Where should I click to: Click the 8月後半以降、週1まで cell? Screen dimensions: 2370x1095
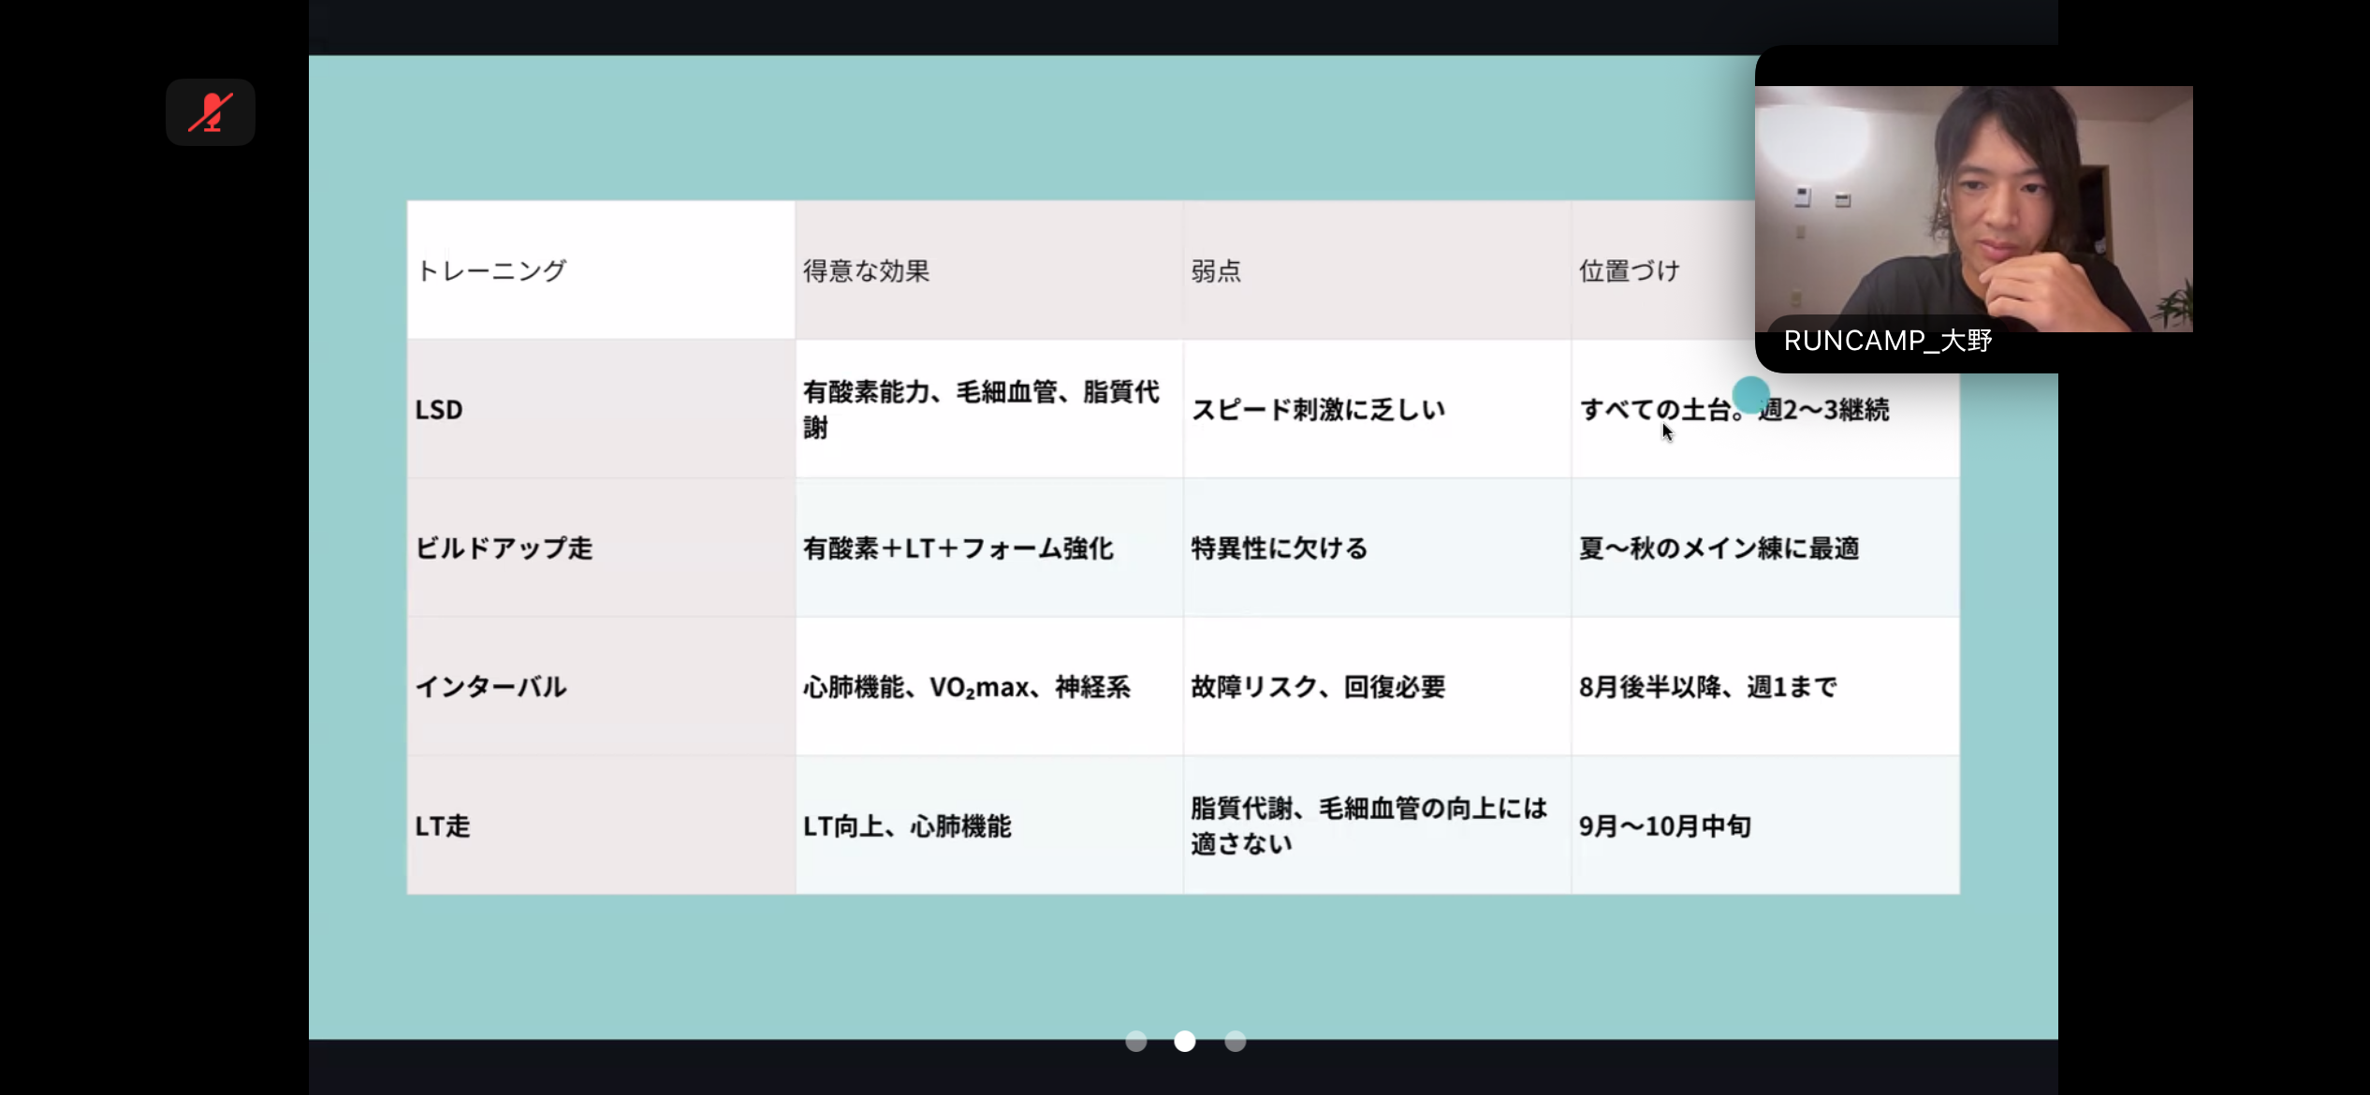click(x=1707, y=687)
